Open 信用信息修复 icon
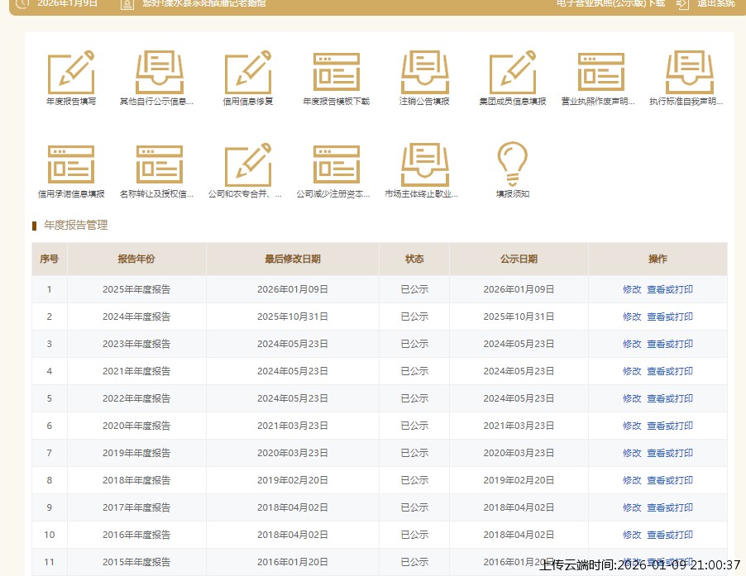The width and height of the screenshot is (746, 576). [x=248, y=73]
